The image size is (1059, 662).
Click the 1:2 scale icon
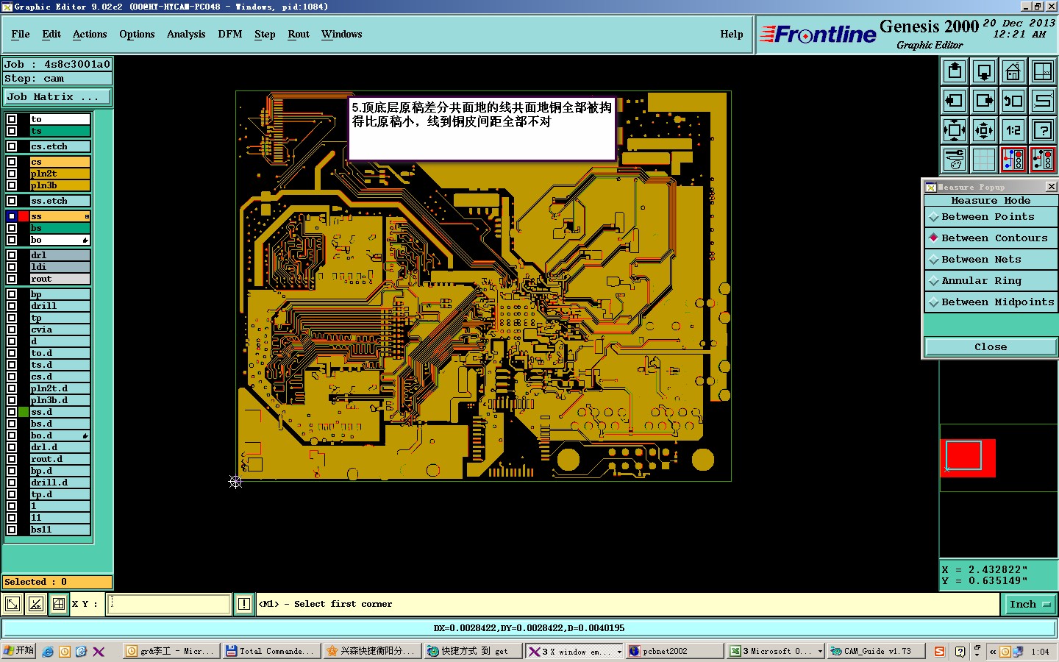pyautogui.click(x=1013, y=130)
